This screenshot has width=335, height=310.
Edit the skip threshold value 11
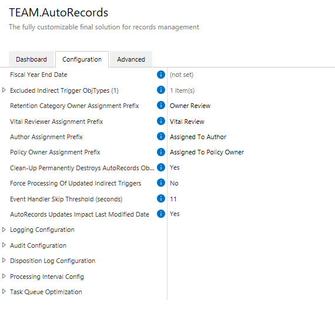[x=173, y=199]
